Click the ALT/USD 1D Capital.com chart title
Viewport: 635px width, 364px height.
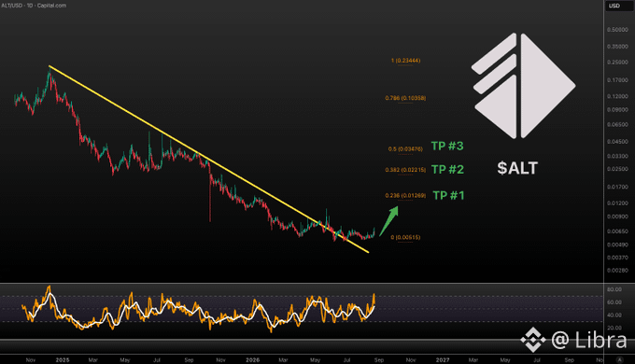click(x=34, y=6)
